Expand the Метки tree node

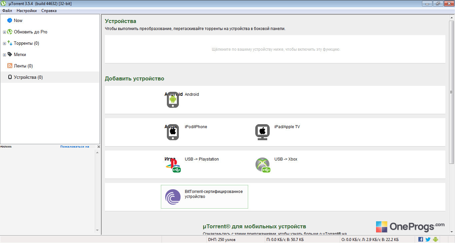(4, 55)
